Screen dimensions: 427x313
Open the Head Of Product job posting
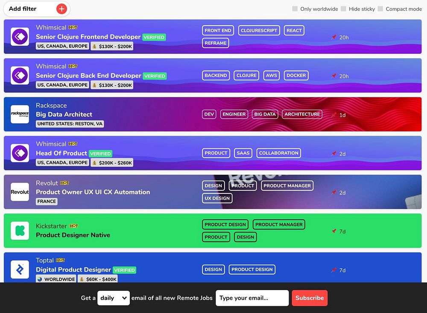[x=61, y=153]
